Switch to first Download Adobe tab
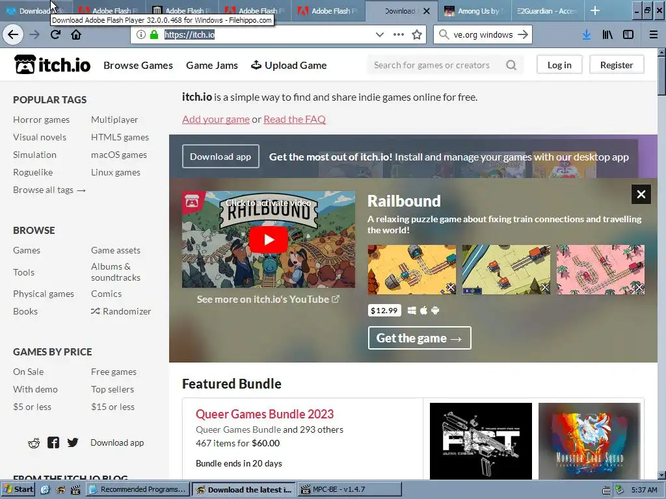The height and width of the screenshot is (499, 666). tap(36, 11)
